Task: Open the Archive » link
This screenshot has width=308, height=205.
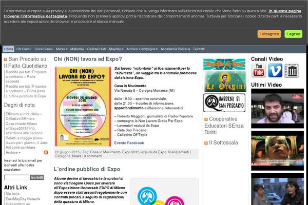Action: [x=13, y=152]
